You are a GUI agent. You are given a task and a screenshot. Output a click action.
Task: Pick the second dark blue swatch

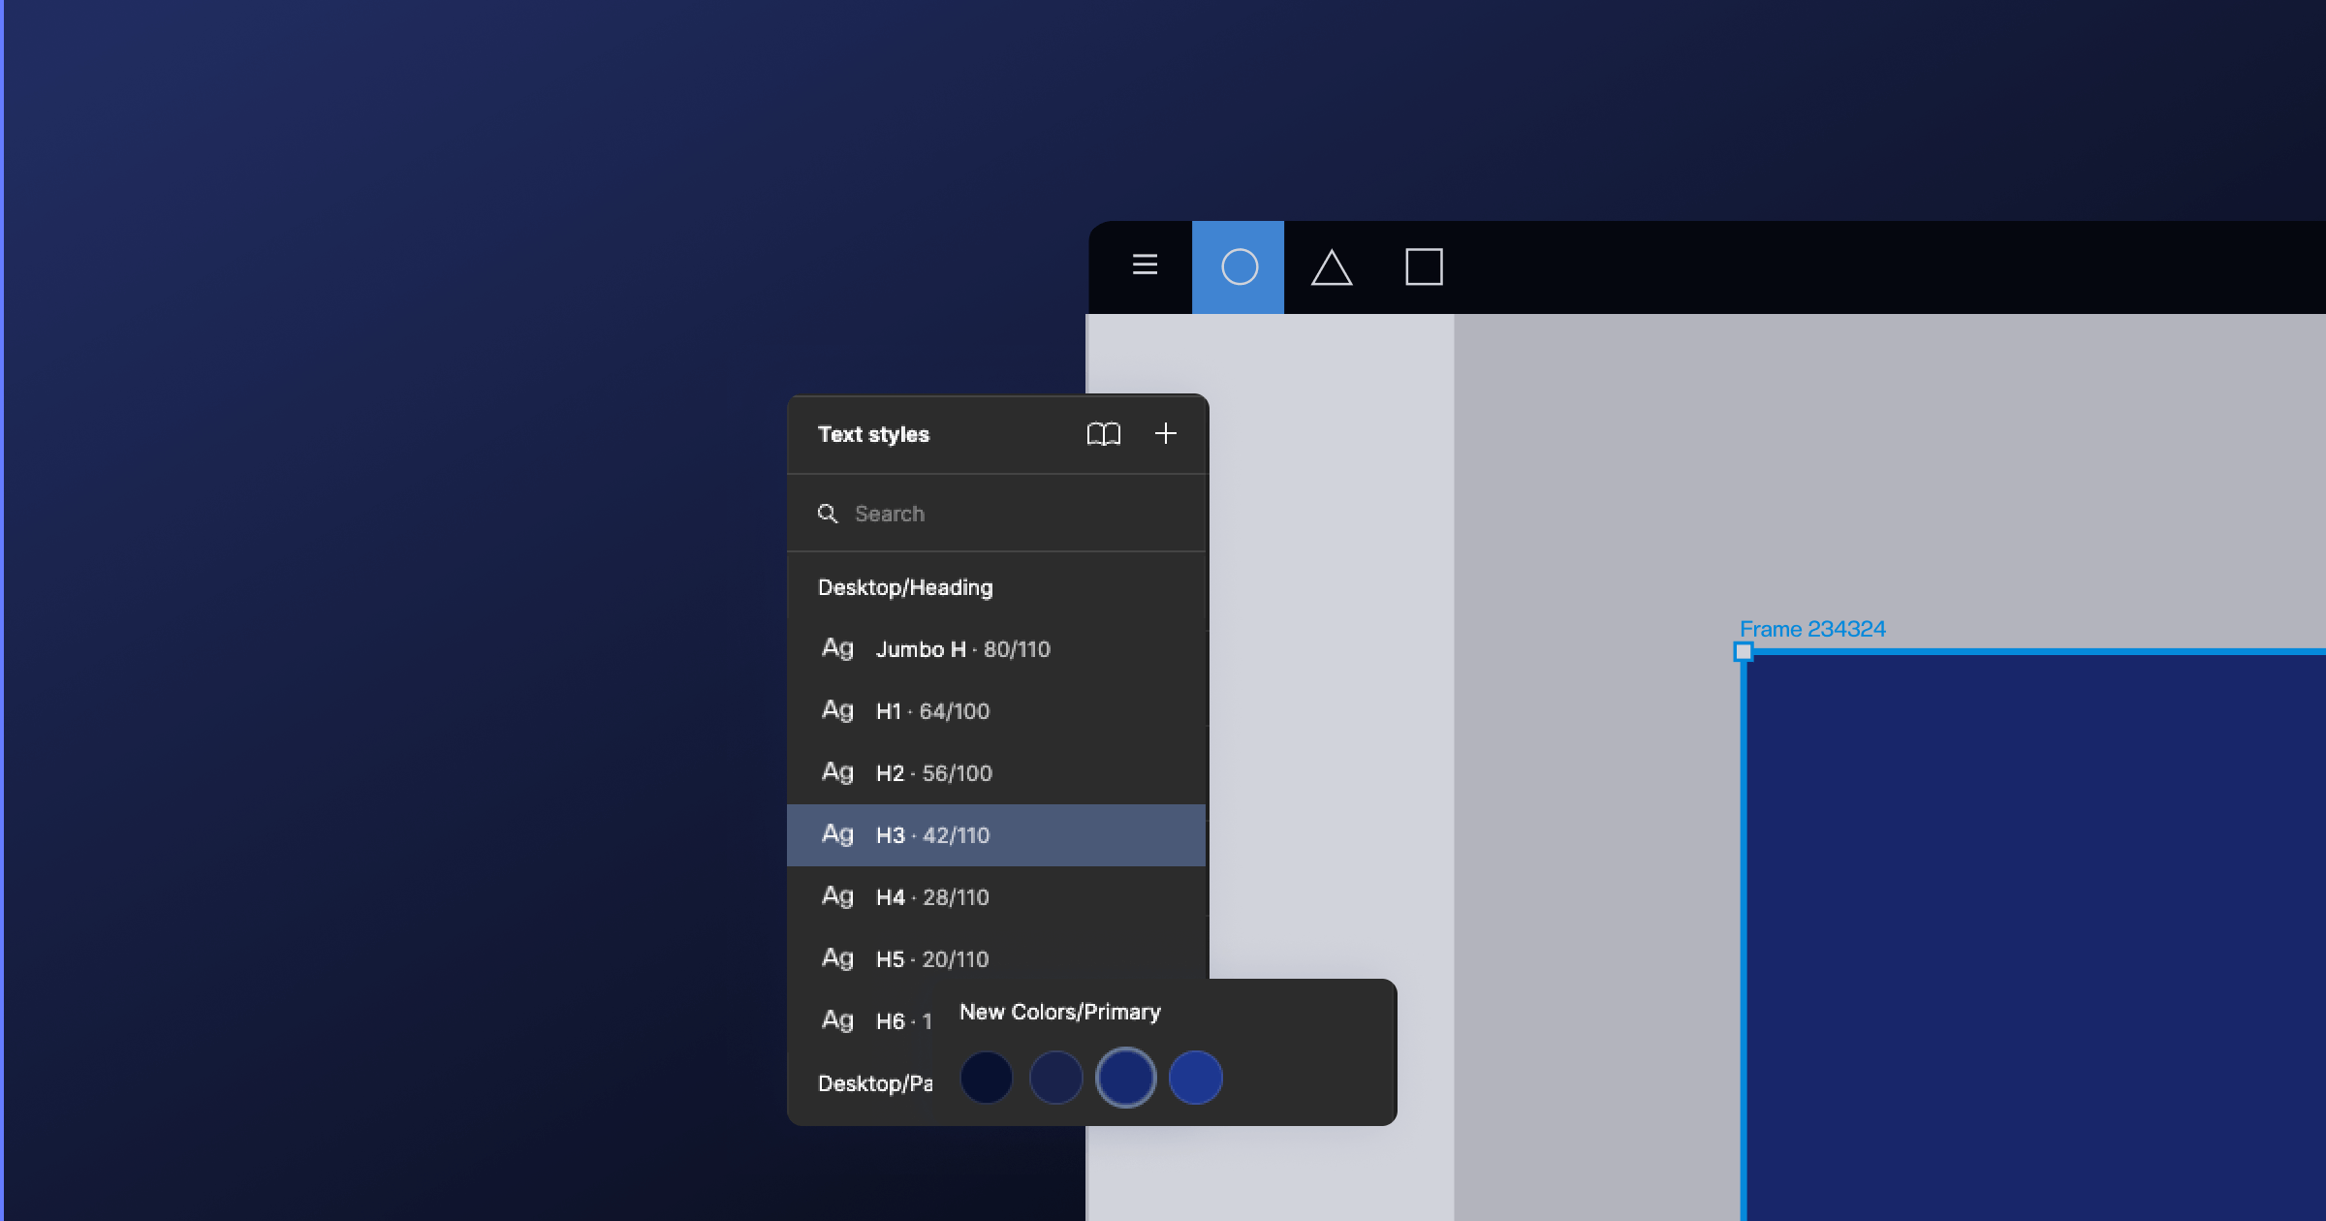[x=1055, y=1078]
